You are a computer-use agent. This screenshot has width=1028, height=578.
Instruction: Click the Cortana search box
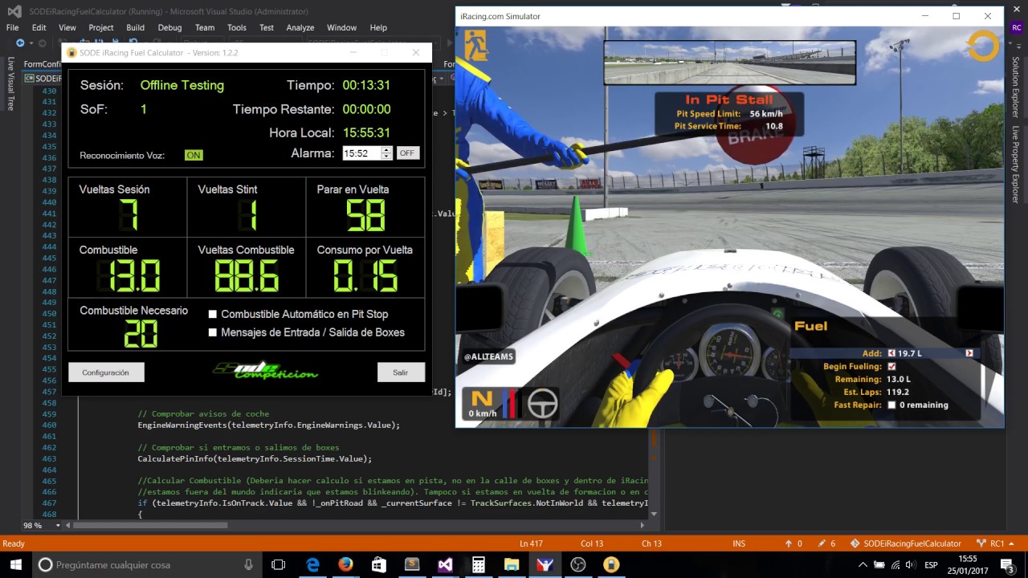(149, 564)
